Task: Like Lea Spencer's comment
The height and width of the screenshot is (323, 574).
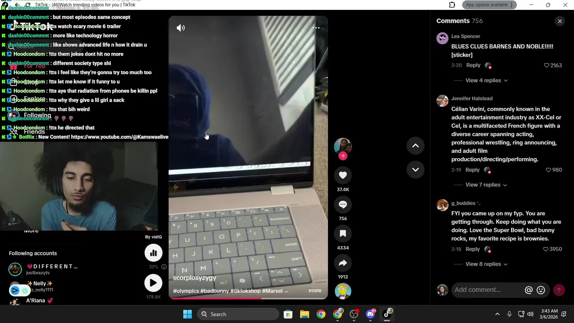Action: 547,65
